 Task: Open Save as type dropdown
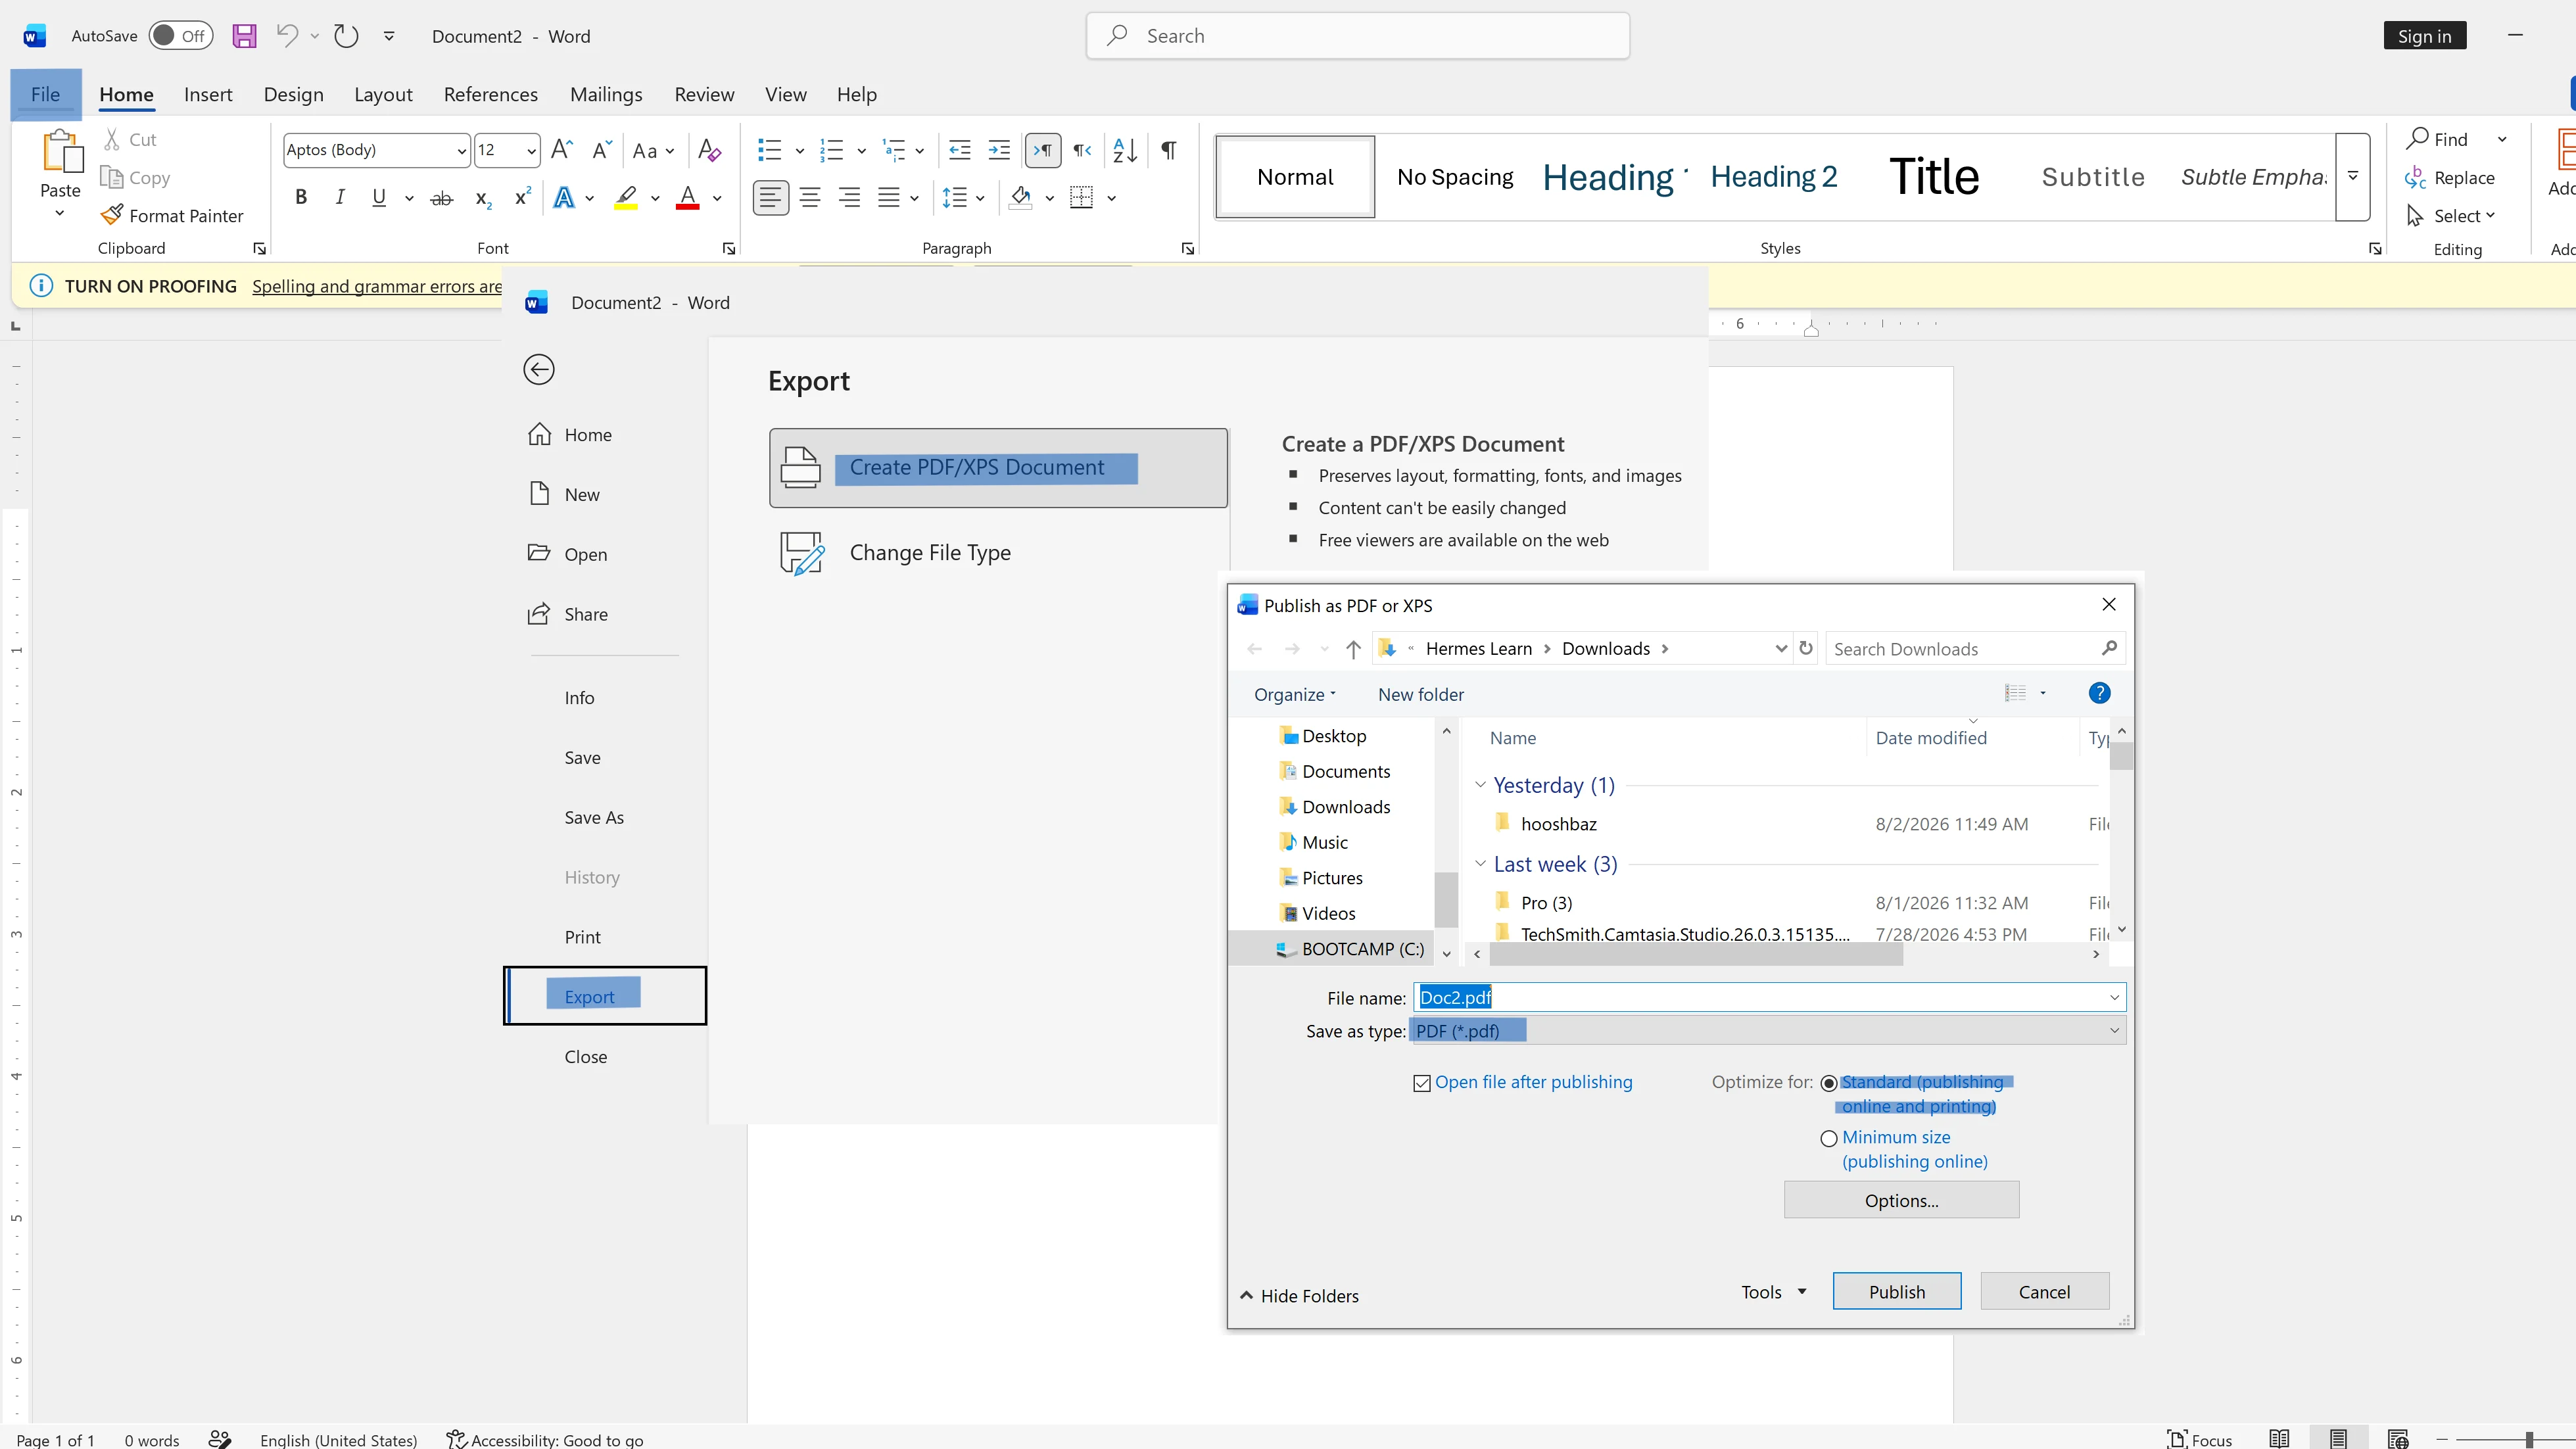[x=2114, y=1031]
